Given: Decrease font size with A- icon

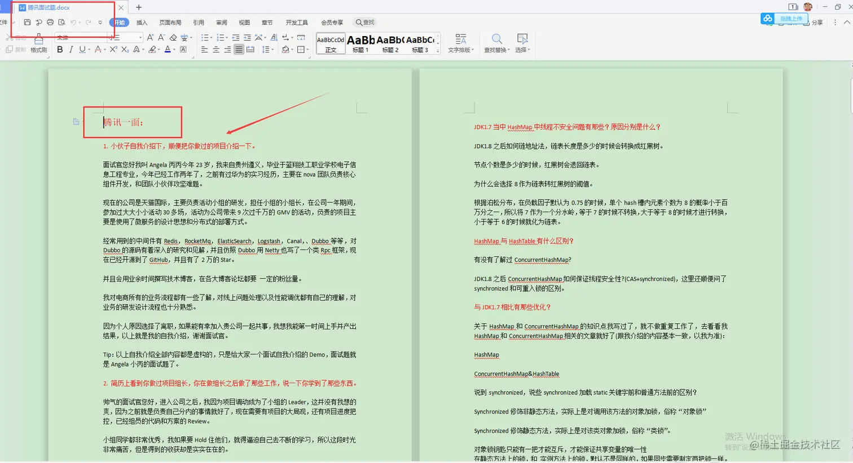Looking at the screenshot, I should tap(161, 37).
